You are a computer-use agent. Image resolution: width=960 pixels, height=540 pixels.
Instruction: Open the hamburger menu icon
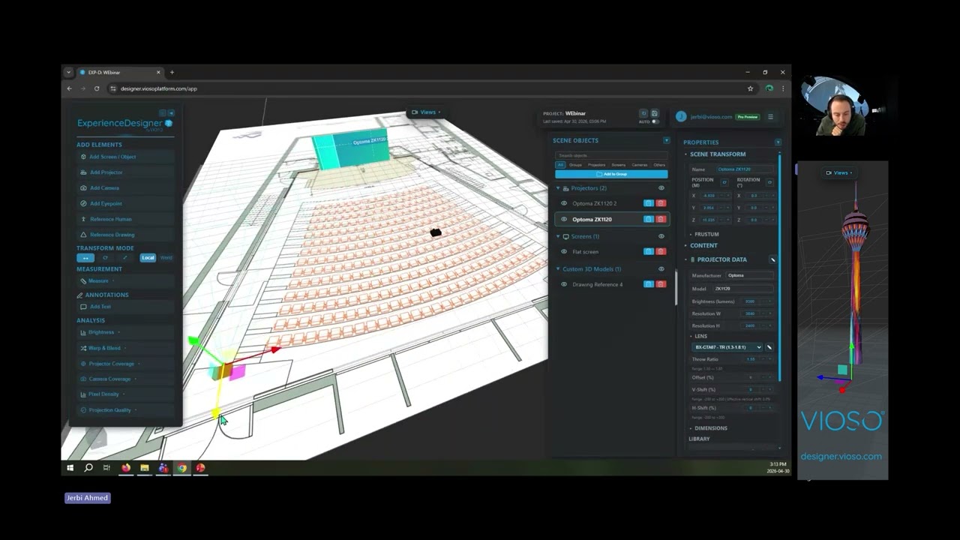tap(770, 116)
